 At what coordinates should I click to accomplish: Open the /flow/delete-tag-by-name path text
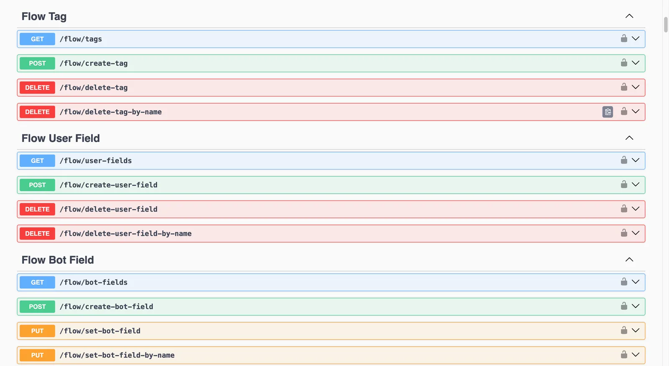coord(110,112)
